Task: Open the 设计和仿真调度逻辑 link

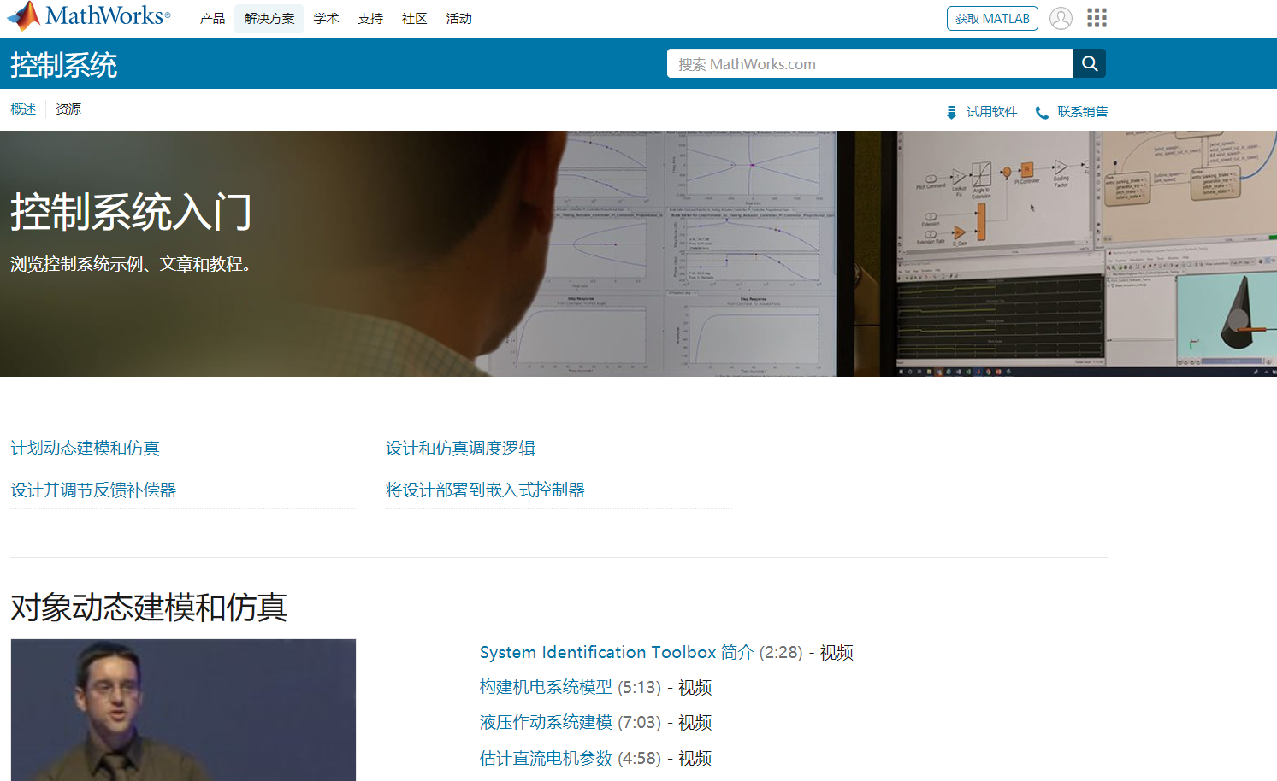Action: point(460,449)
